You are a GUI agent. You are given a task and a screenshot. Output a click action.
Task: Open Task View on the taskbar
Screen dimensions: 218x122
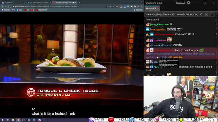point(7,120)
